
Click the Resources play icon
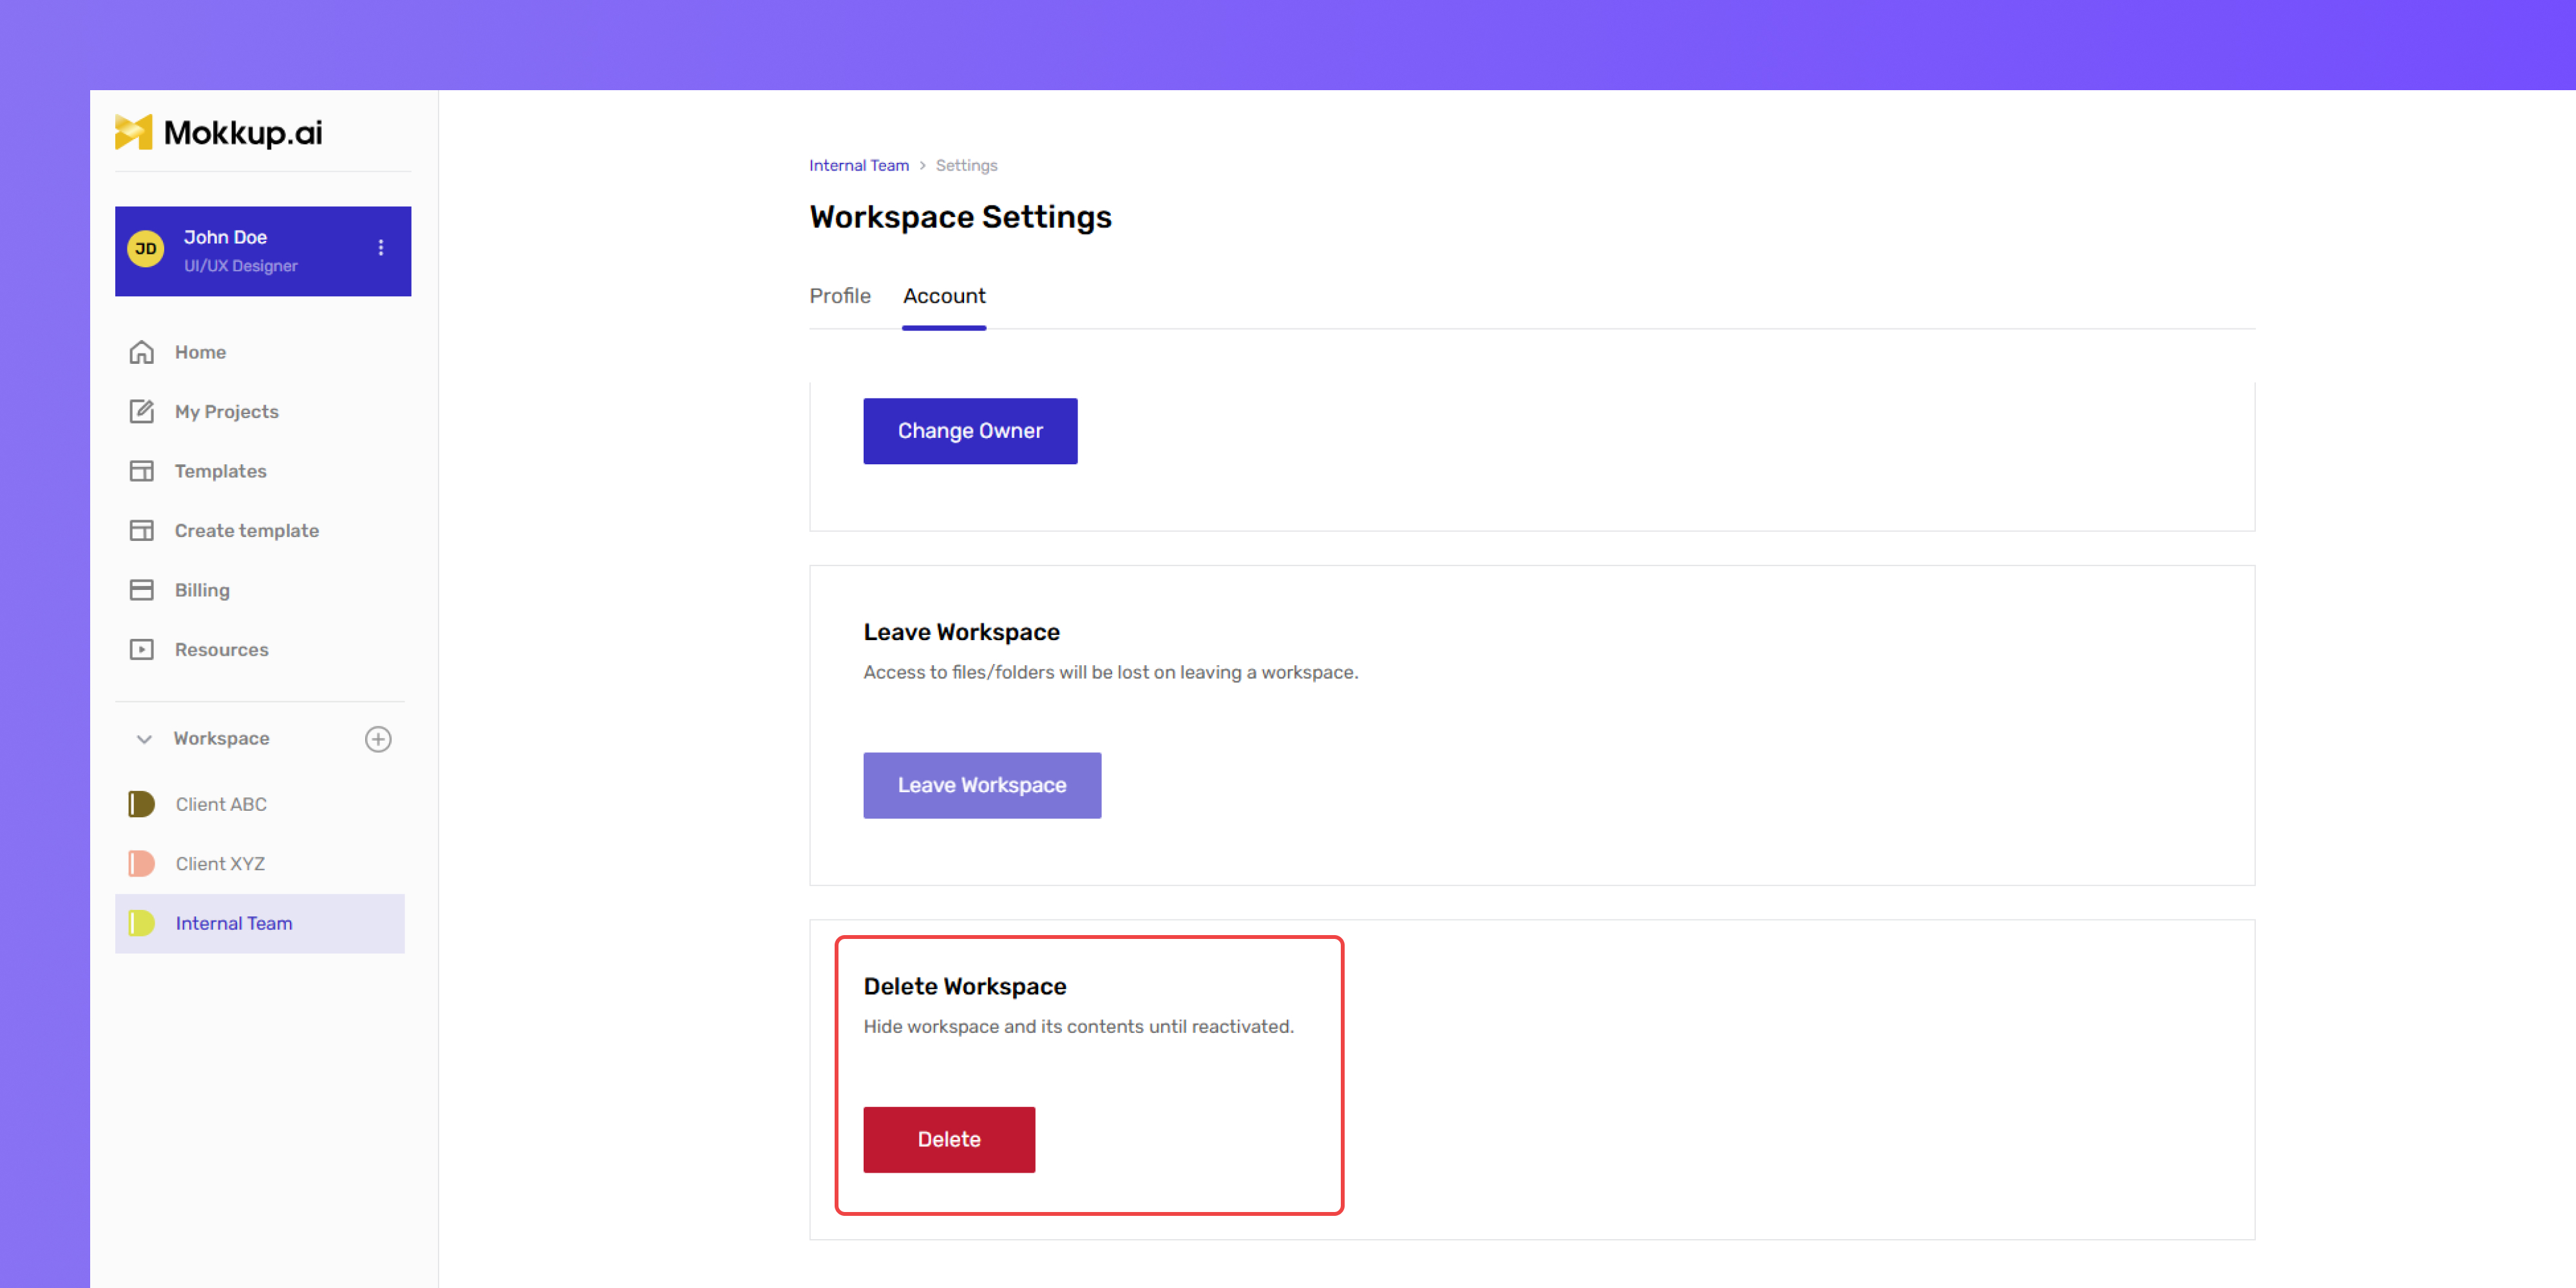[x=142, y=649]
